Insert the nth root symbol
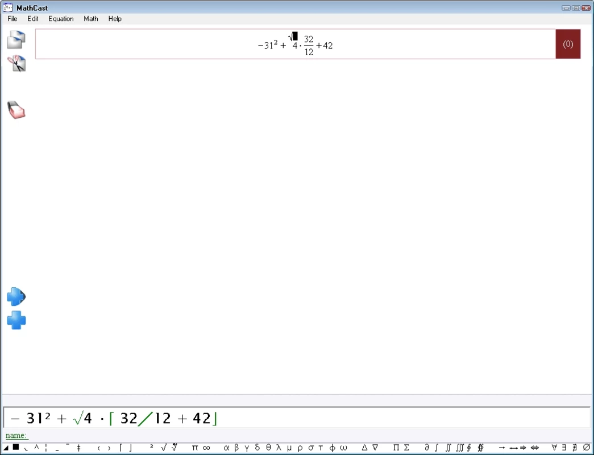 point(175,448)
